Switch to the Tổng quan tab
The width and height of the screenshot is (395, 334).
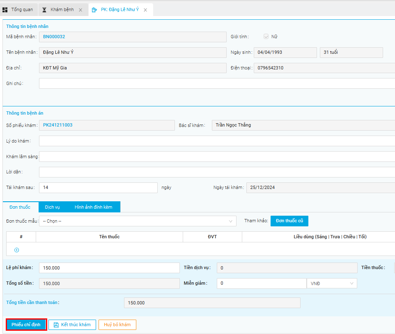(19, 10)
